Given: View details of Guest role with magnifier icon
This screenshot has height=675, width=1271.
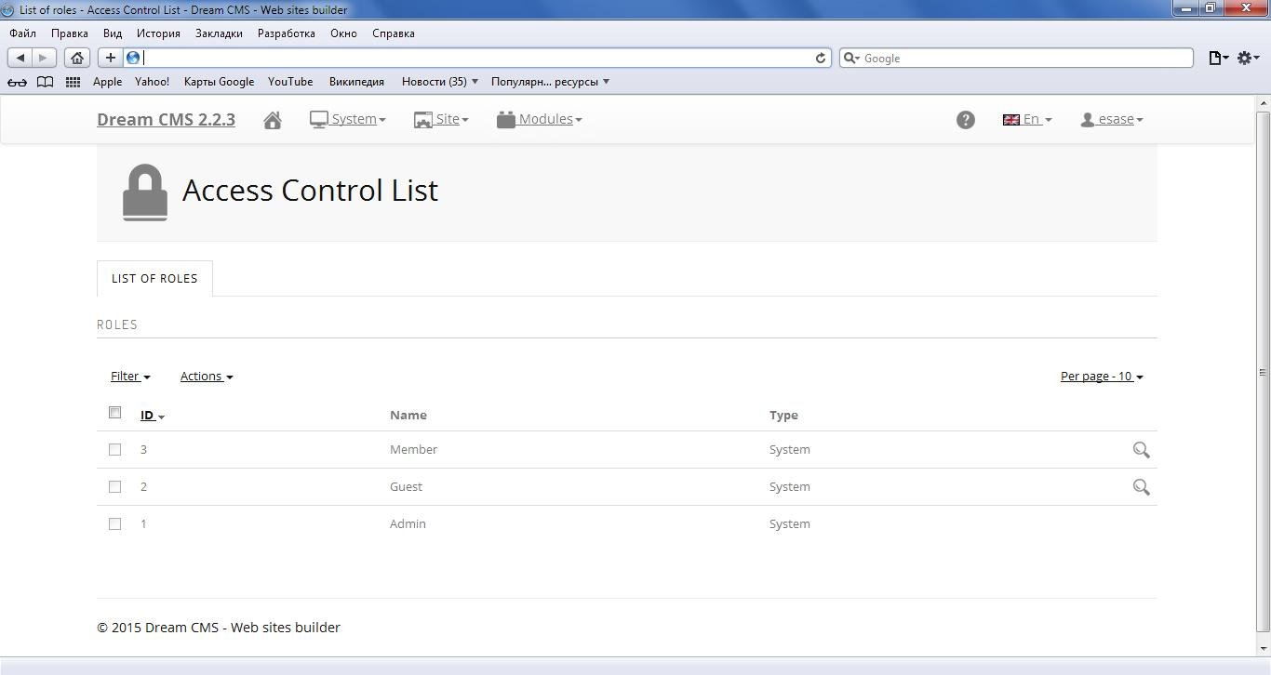Looking at the screenshot, I should click(1141, 486).
